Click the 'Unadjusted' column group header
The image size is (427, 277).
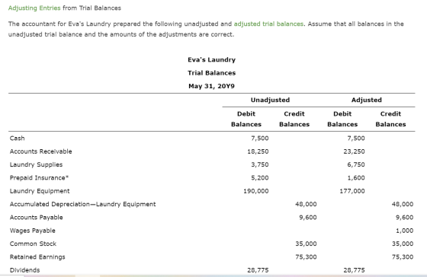(270, 100)
